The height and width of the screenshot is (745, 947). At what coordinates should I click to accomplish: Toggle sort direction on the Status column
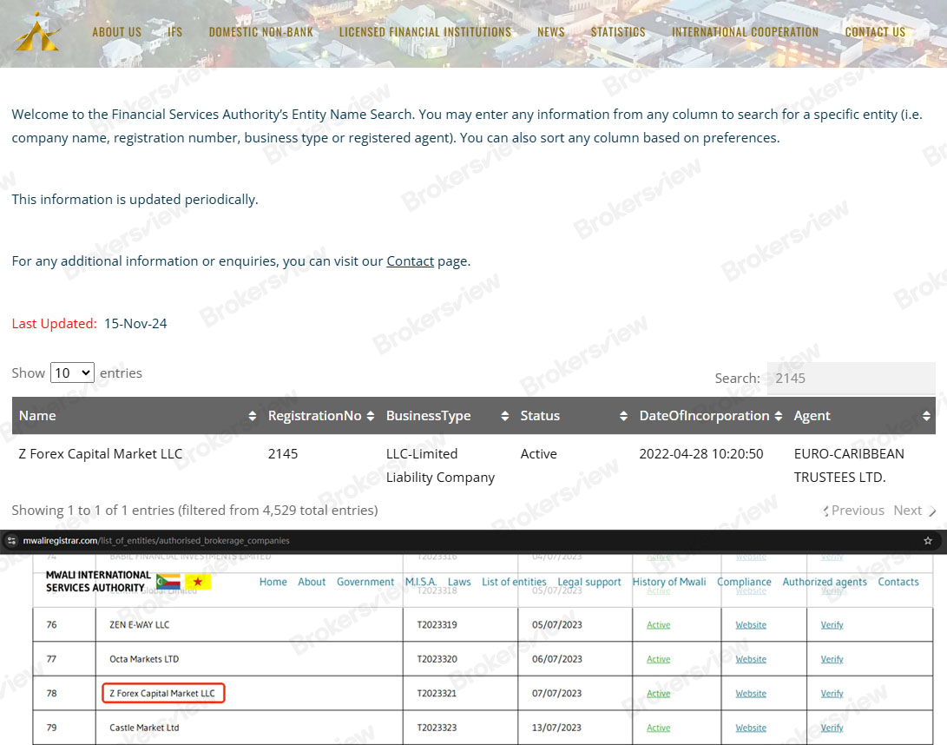(x=623, y=416)
